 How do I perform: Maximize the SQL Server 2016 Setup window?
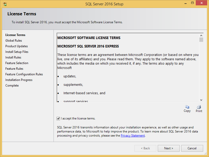[x=192, y=3]
